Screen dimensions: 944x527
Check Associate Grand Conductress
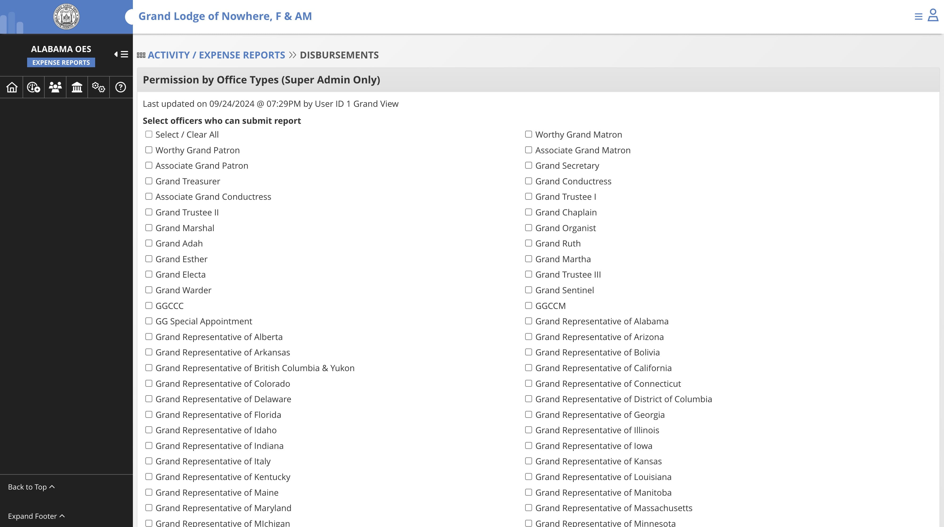(149, 197)
